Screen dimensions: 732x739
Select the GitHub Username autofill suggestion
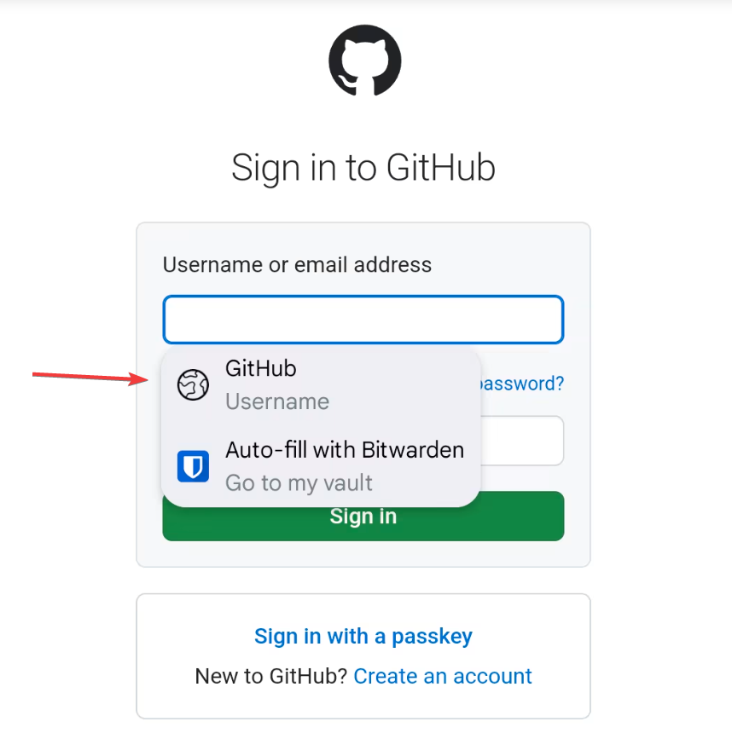pyautogui.click(x=321, y=385)
